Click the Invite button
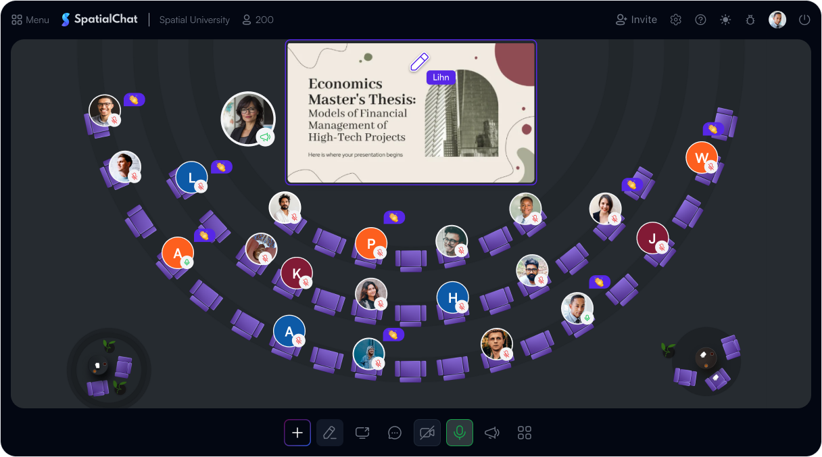This screenshot has height=457, width=822. (636, 20)
